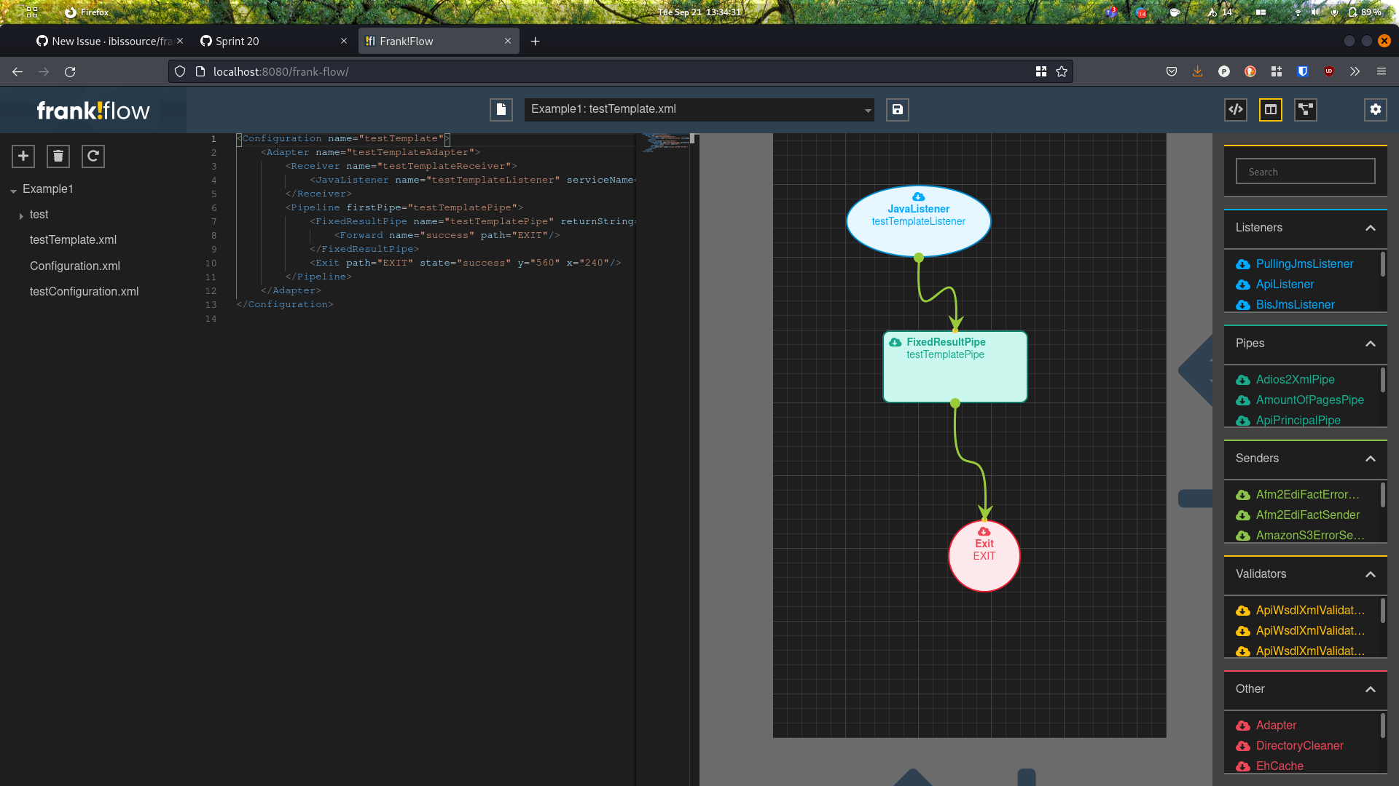
Task: Switch to code-only view
Action: [x=1236, y=110]
